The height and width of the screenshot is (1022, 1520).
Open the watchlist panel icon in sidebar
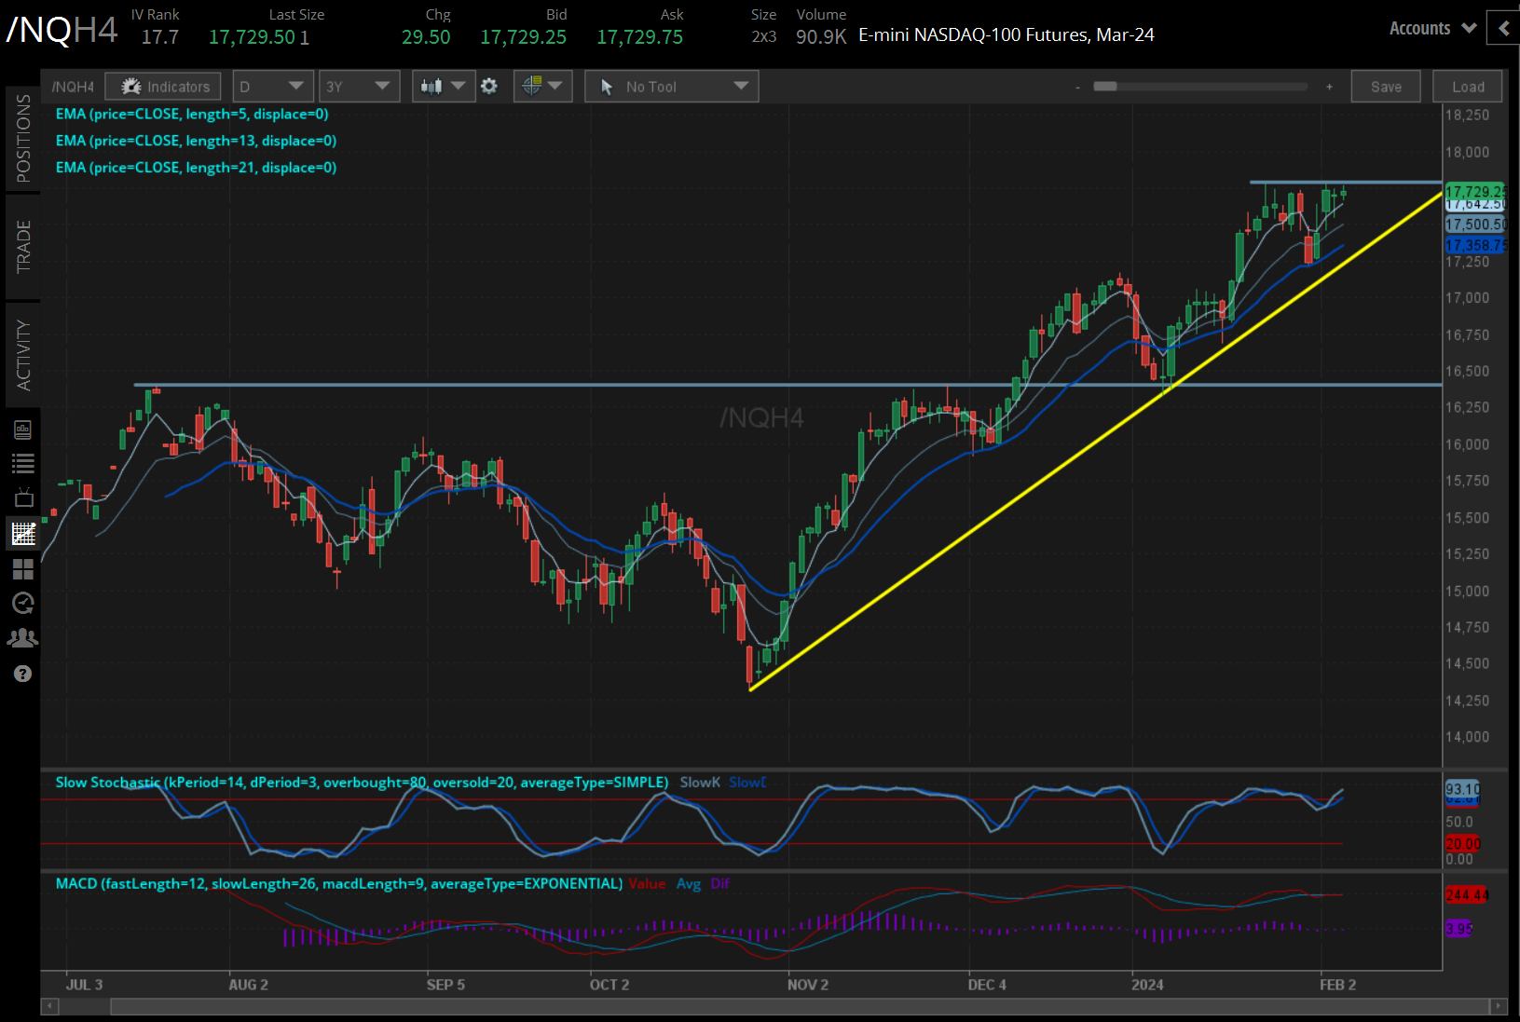point(23,463)
